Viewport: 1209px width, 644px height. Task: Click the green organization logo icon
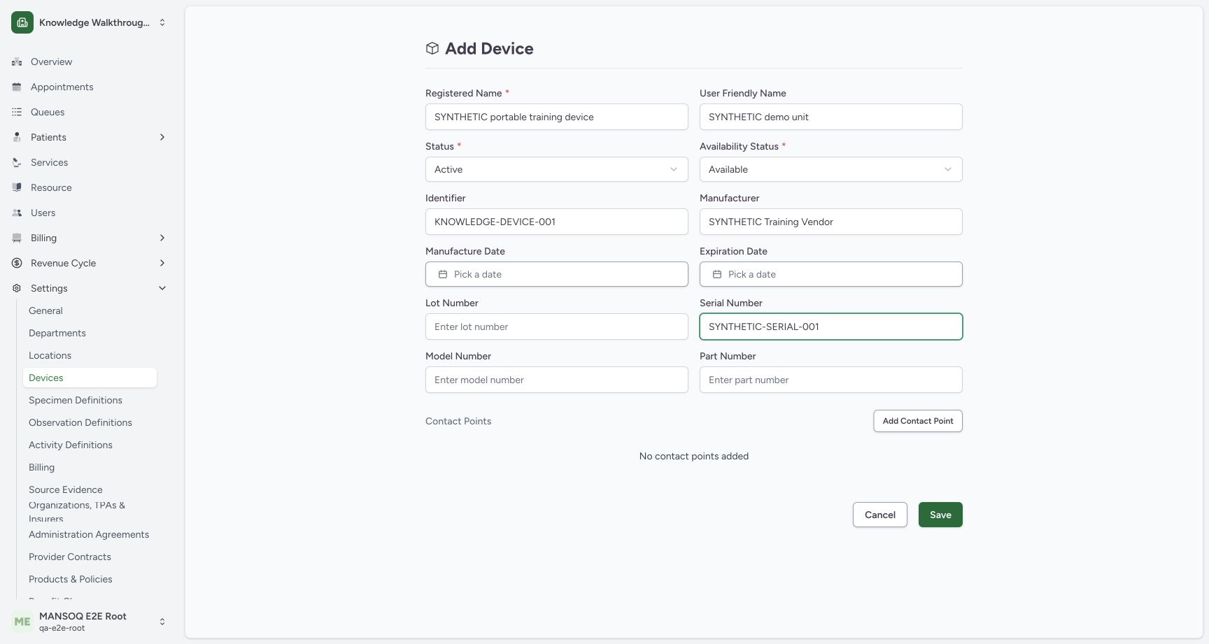[x=22, y=22]
